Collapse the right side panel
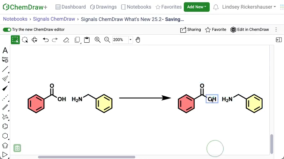The image size is (284, 159). (279, 40)
